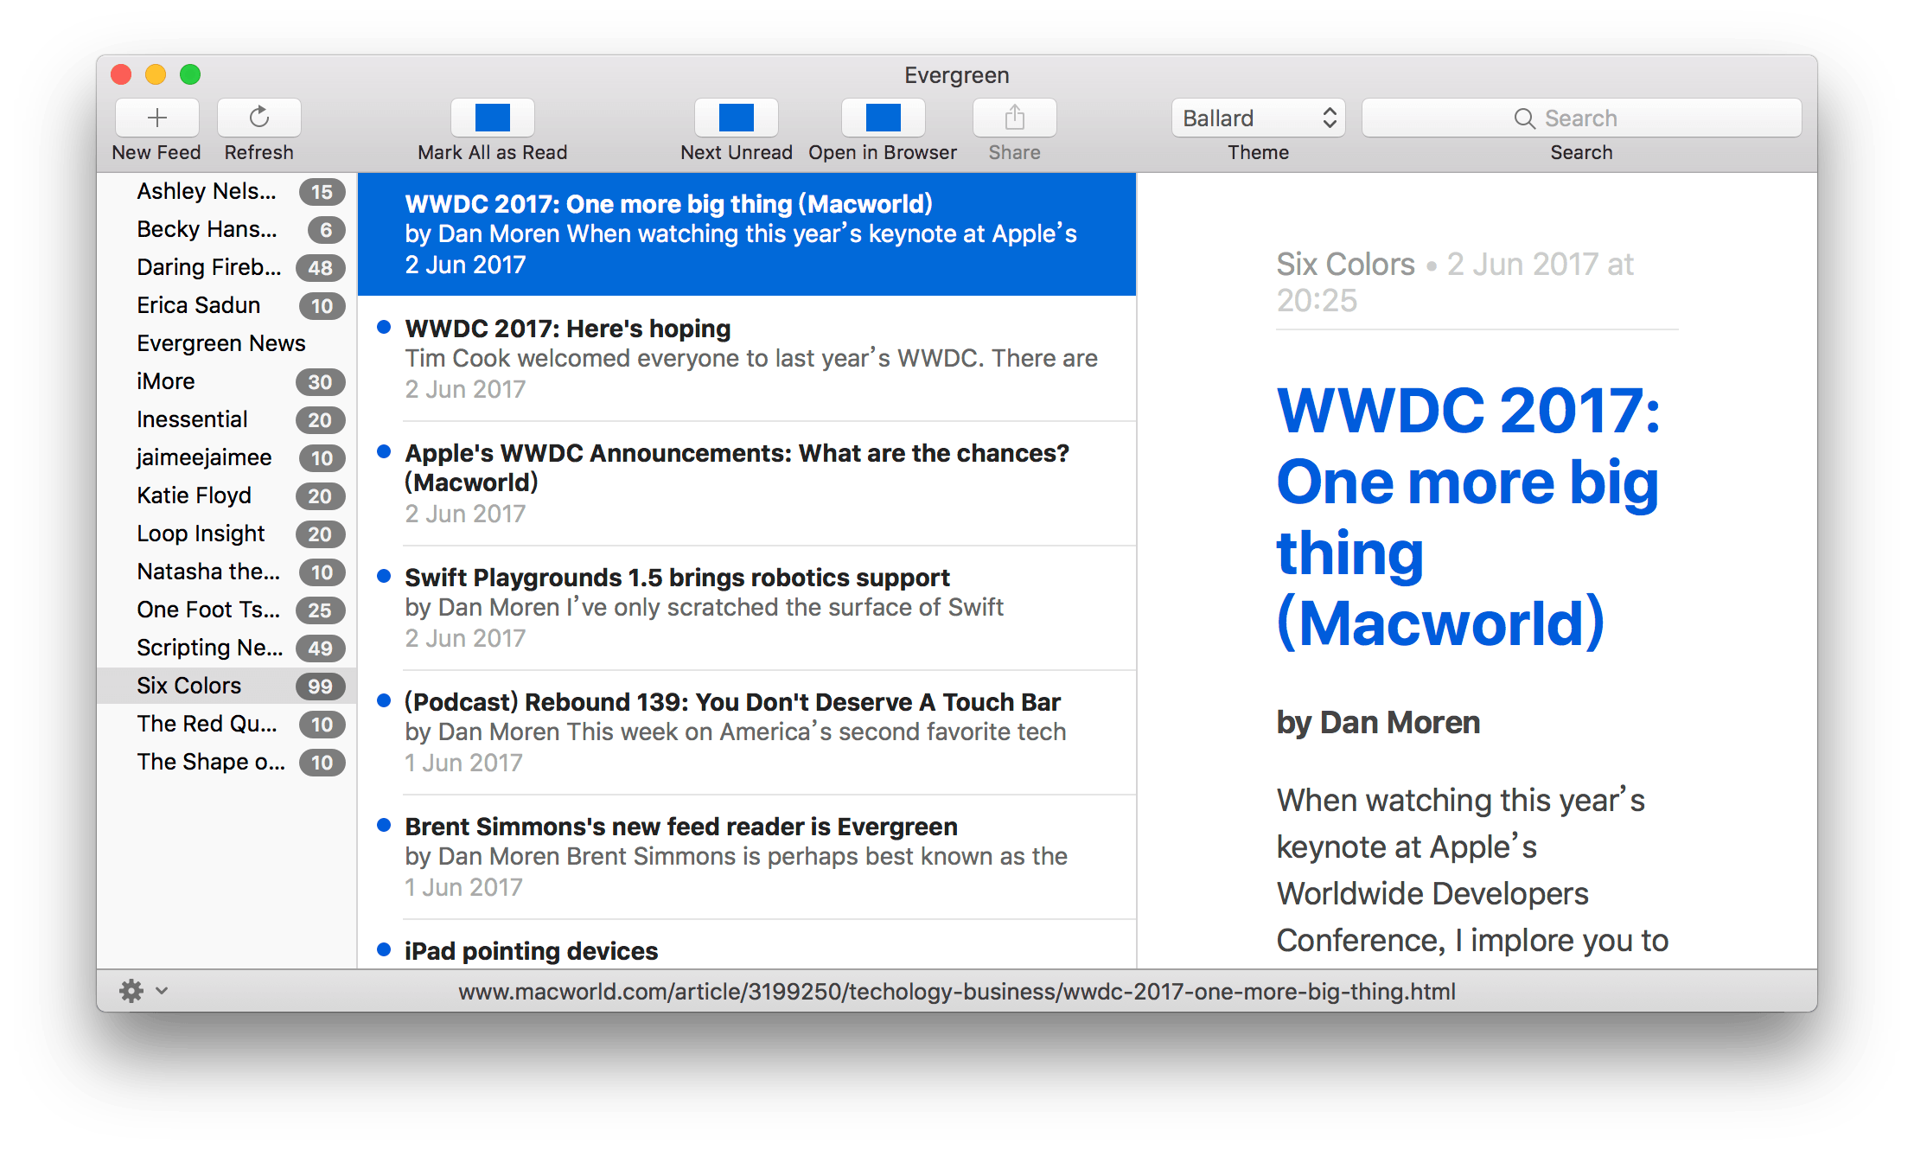Viewport: 1914px width, 1150px height.
Task: Click the macworld.com URL in status bar
Action: (x=957, y=992)
